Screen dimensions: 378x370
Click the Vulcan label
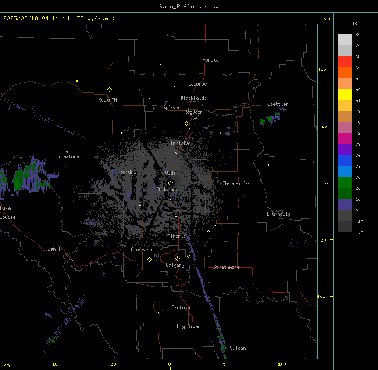pyautogui.click(x=238, y=348)
